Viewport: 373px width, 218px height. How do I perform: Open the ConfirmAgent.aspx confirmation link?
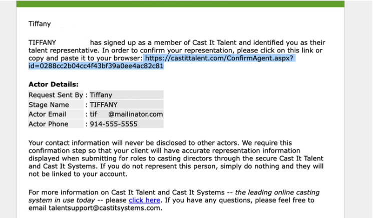(219, 58)
